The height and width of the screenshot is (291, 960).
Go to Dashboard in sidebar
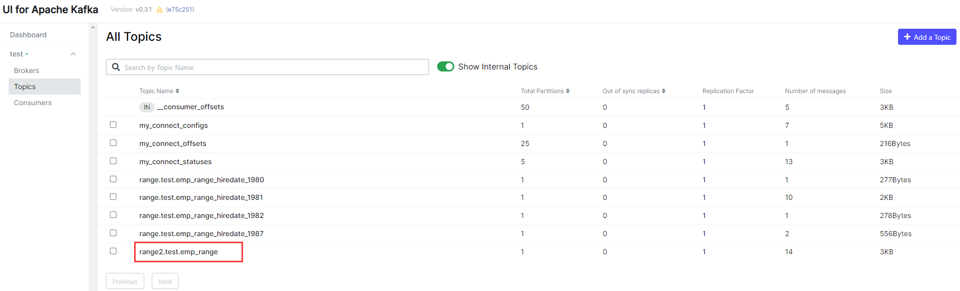point(28,35)
